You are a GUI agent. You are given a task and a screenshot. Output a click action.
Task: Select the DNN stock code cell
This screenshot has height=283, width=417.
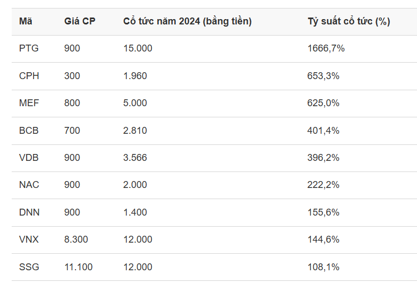29,212
